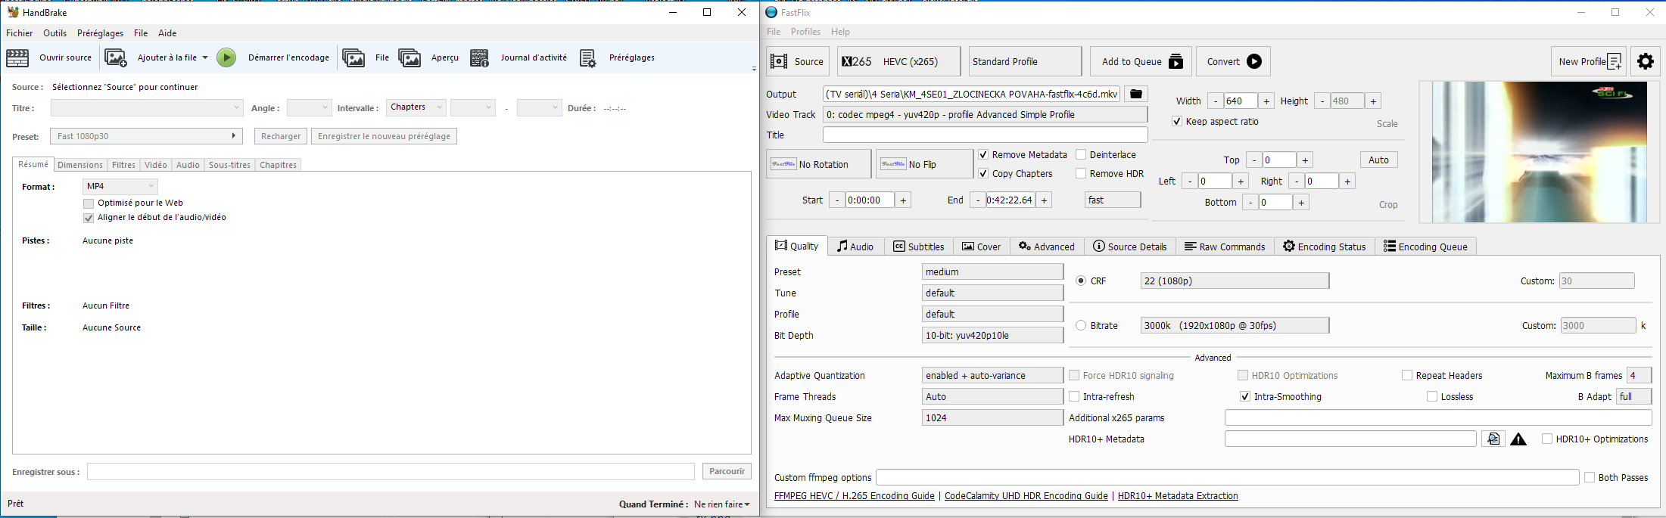Image resolution: width=1666 pixels, height=518 pixels.
Task: Select Bitrate radio button
Action: (x=1081, y=325)
